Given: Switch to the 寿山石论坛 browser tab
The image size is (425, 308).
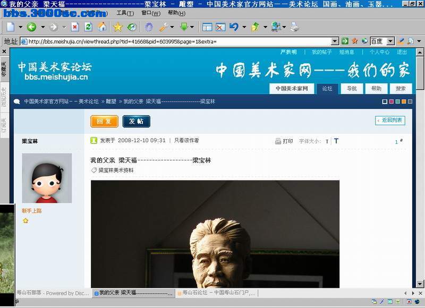Looking at the screenshot, I should point(216,293).
